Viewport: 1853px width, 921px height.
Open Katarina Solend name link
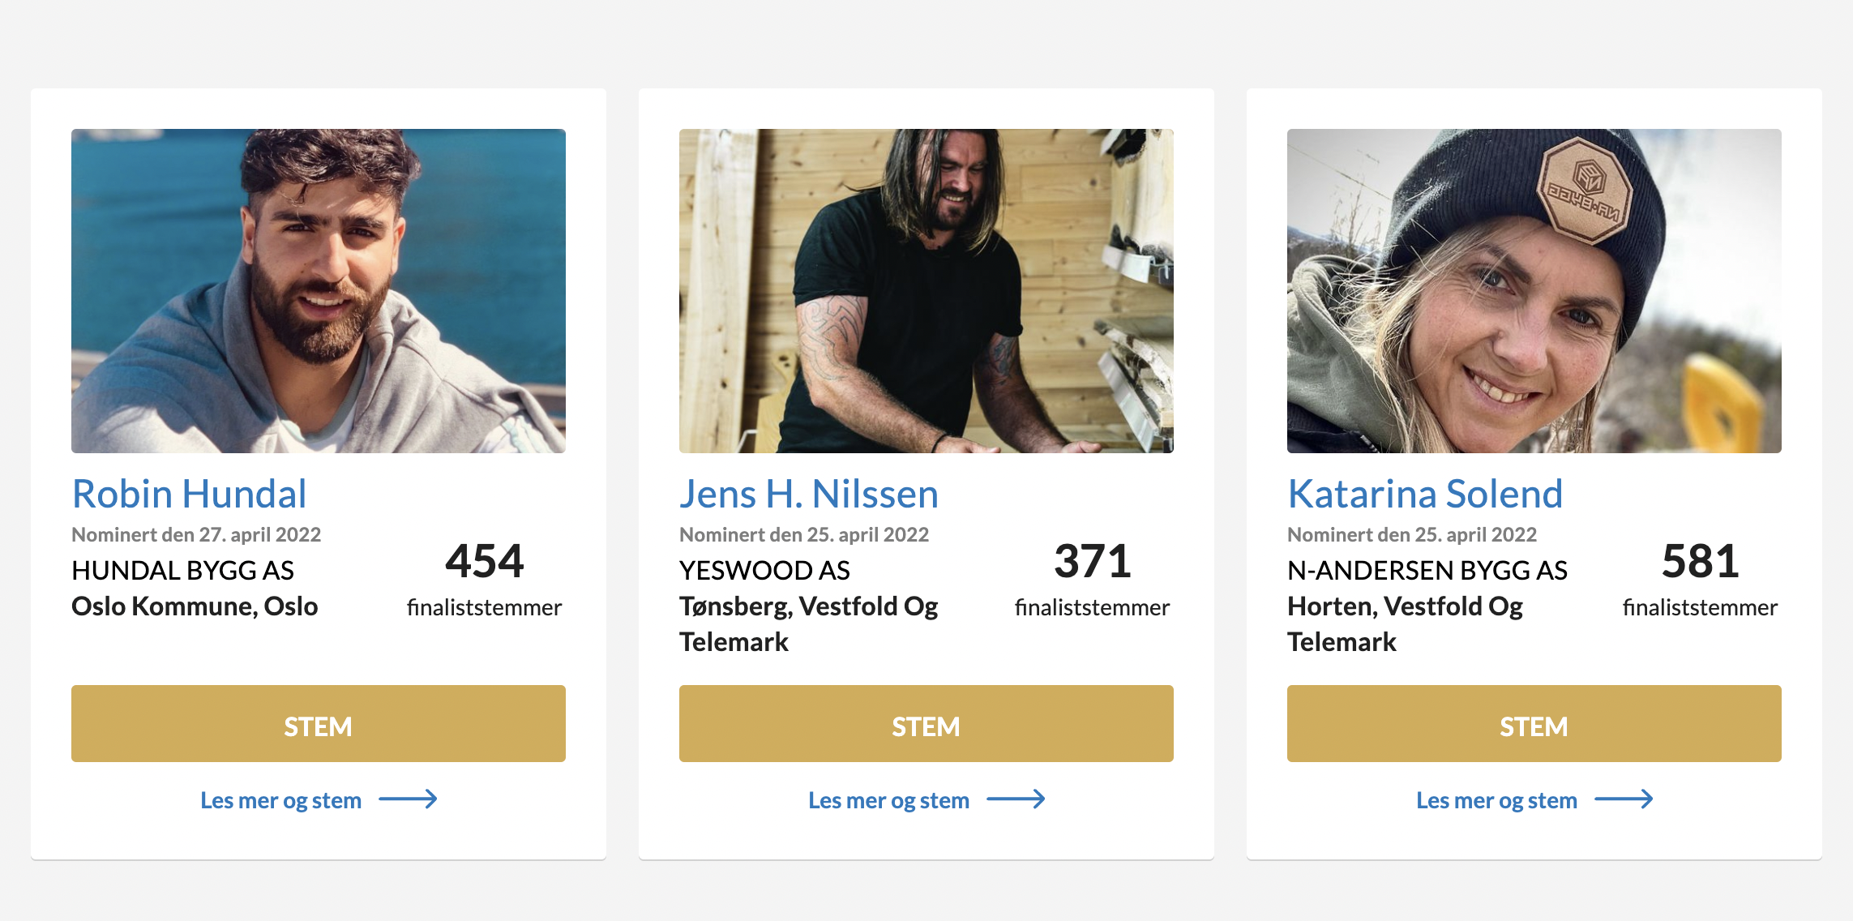[1424, 494]
